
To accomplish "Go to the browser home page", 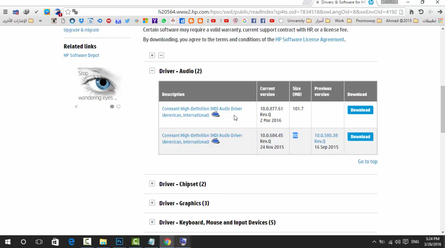I will [412, 12].
